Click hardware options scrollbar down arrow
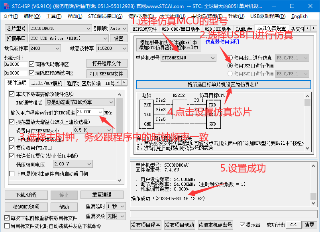320x232 pixels. [120, 180]
